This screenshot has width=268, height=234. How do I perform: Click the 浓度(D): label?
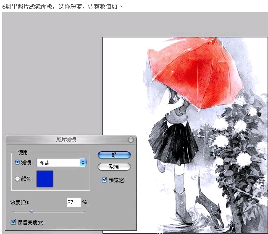[20, 202]
